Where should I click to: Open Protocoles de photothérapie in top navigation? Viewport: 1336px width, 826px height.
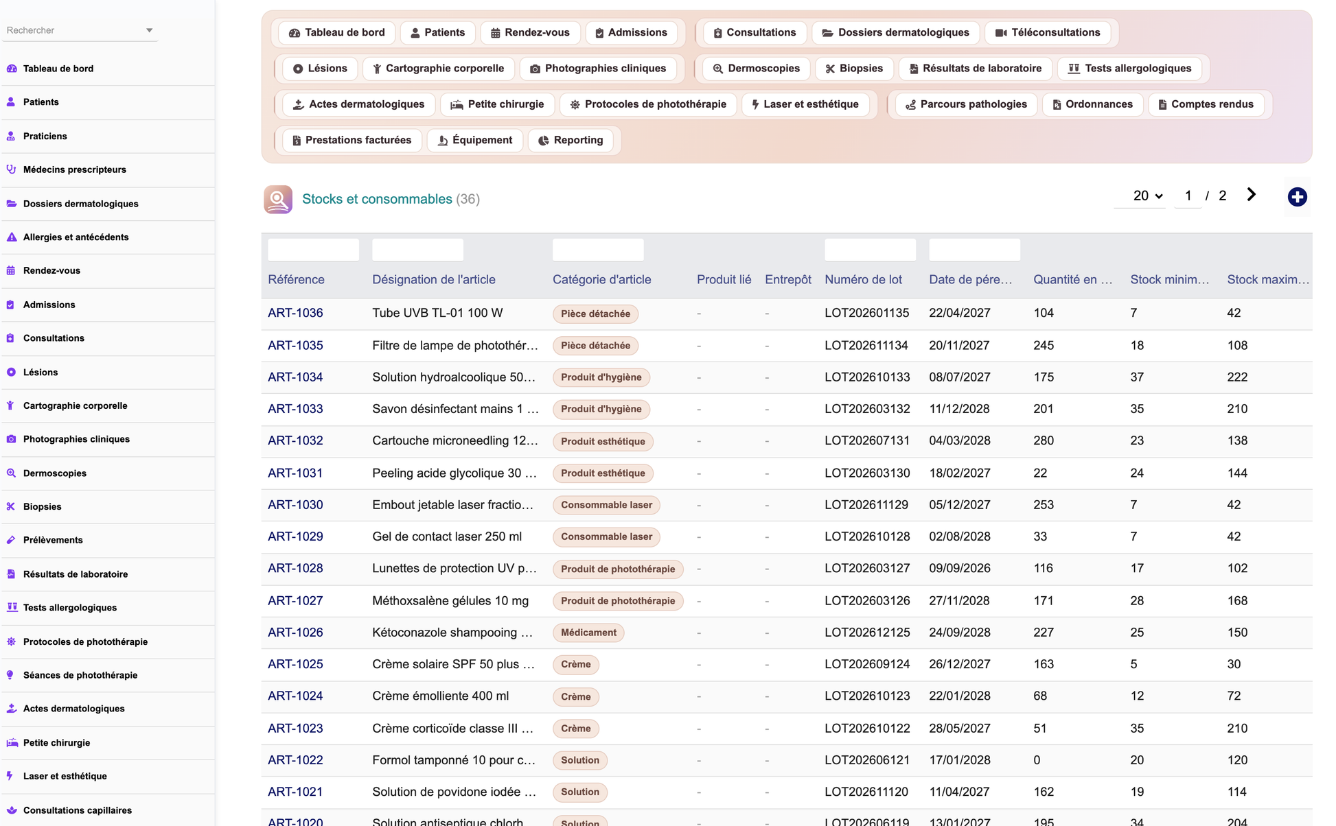click(x=648, y=104)
